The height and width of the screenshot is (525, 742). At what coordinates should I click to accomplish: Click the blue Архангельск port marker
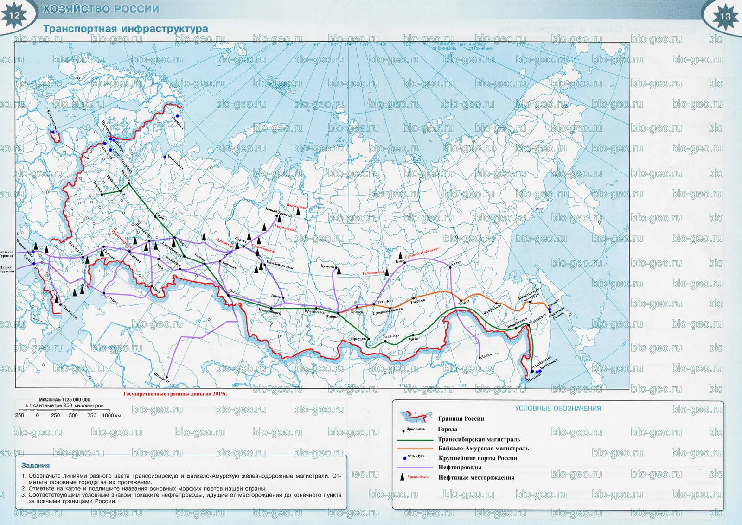pyautogui.click(x=165, y=158)
